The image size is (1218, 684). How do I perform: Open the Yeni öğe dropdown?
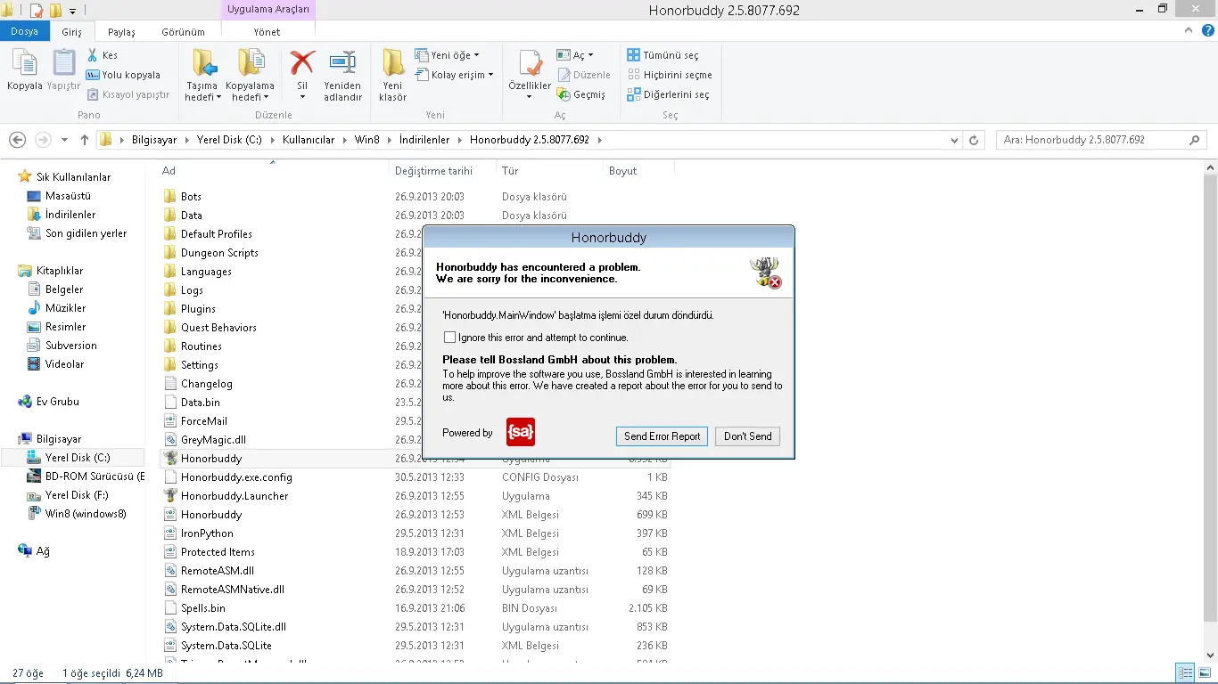point(448,55)
